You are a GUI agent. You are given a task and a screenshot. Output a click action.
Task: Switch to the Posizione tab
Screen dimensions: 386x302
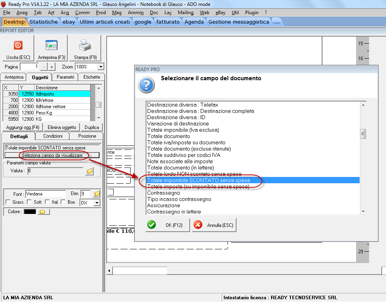coord(87,136)
